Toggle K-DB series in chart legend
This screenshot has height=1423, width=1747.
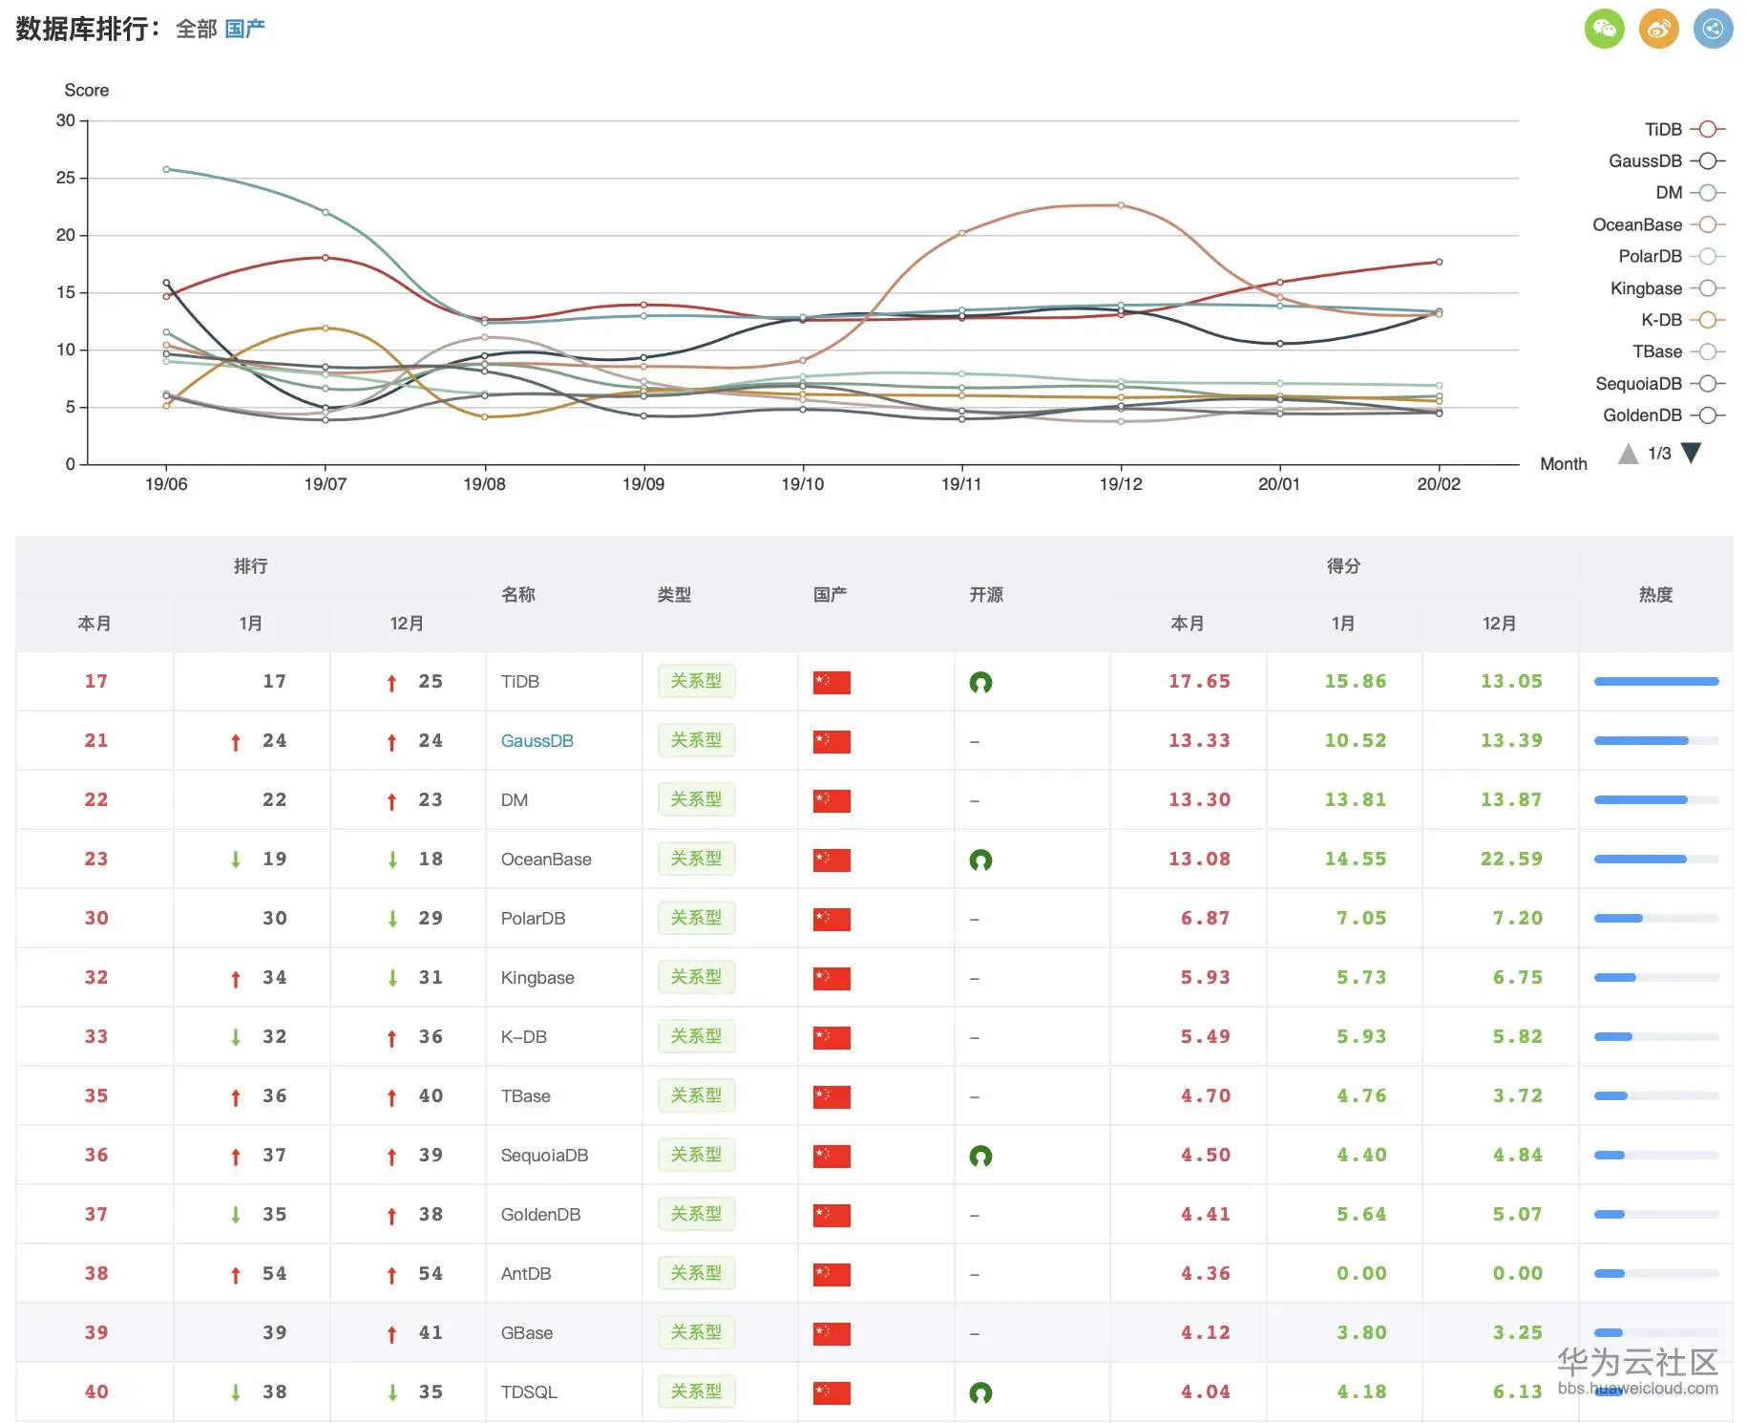1683,320
